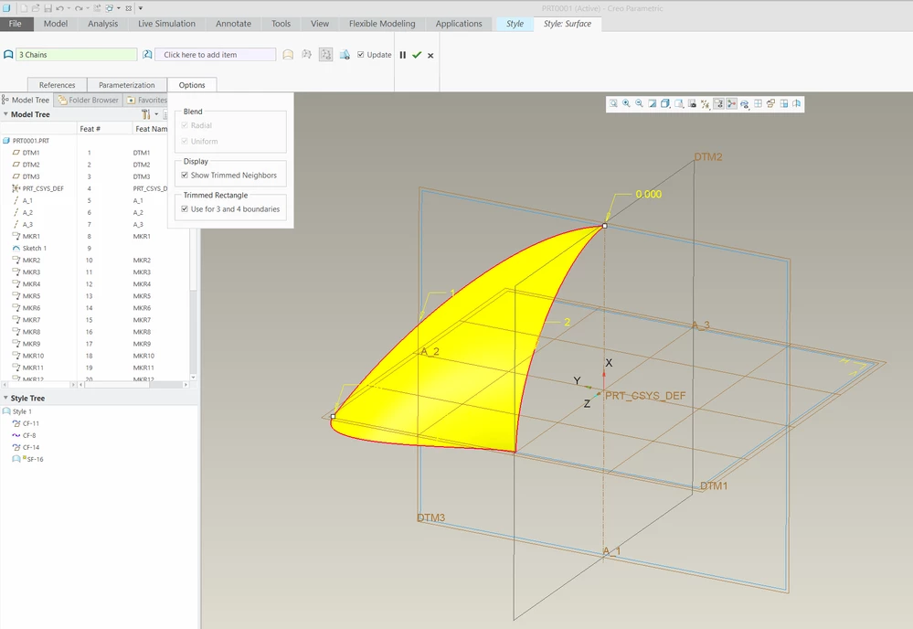Open the File menu
The image size is (913, 629).
tap(16, 23)
